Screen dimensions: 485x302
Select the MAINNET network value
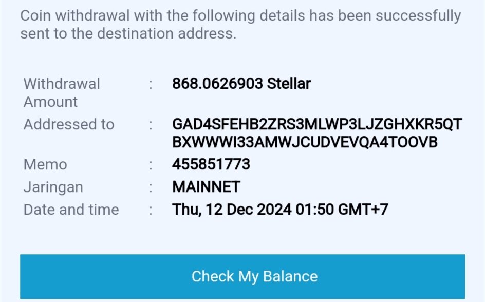pyautogui.click(x=206, y=187)
